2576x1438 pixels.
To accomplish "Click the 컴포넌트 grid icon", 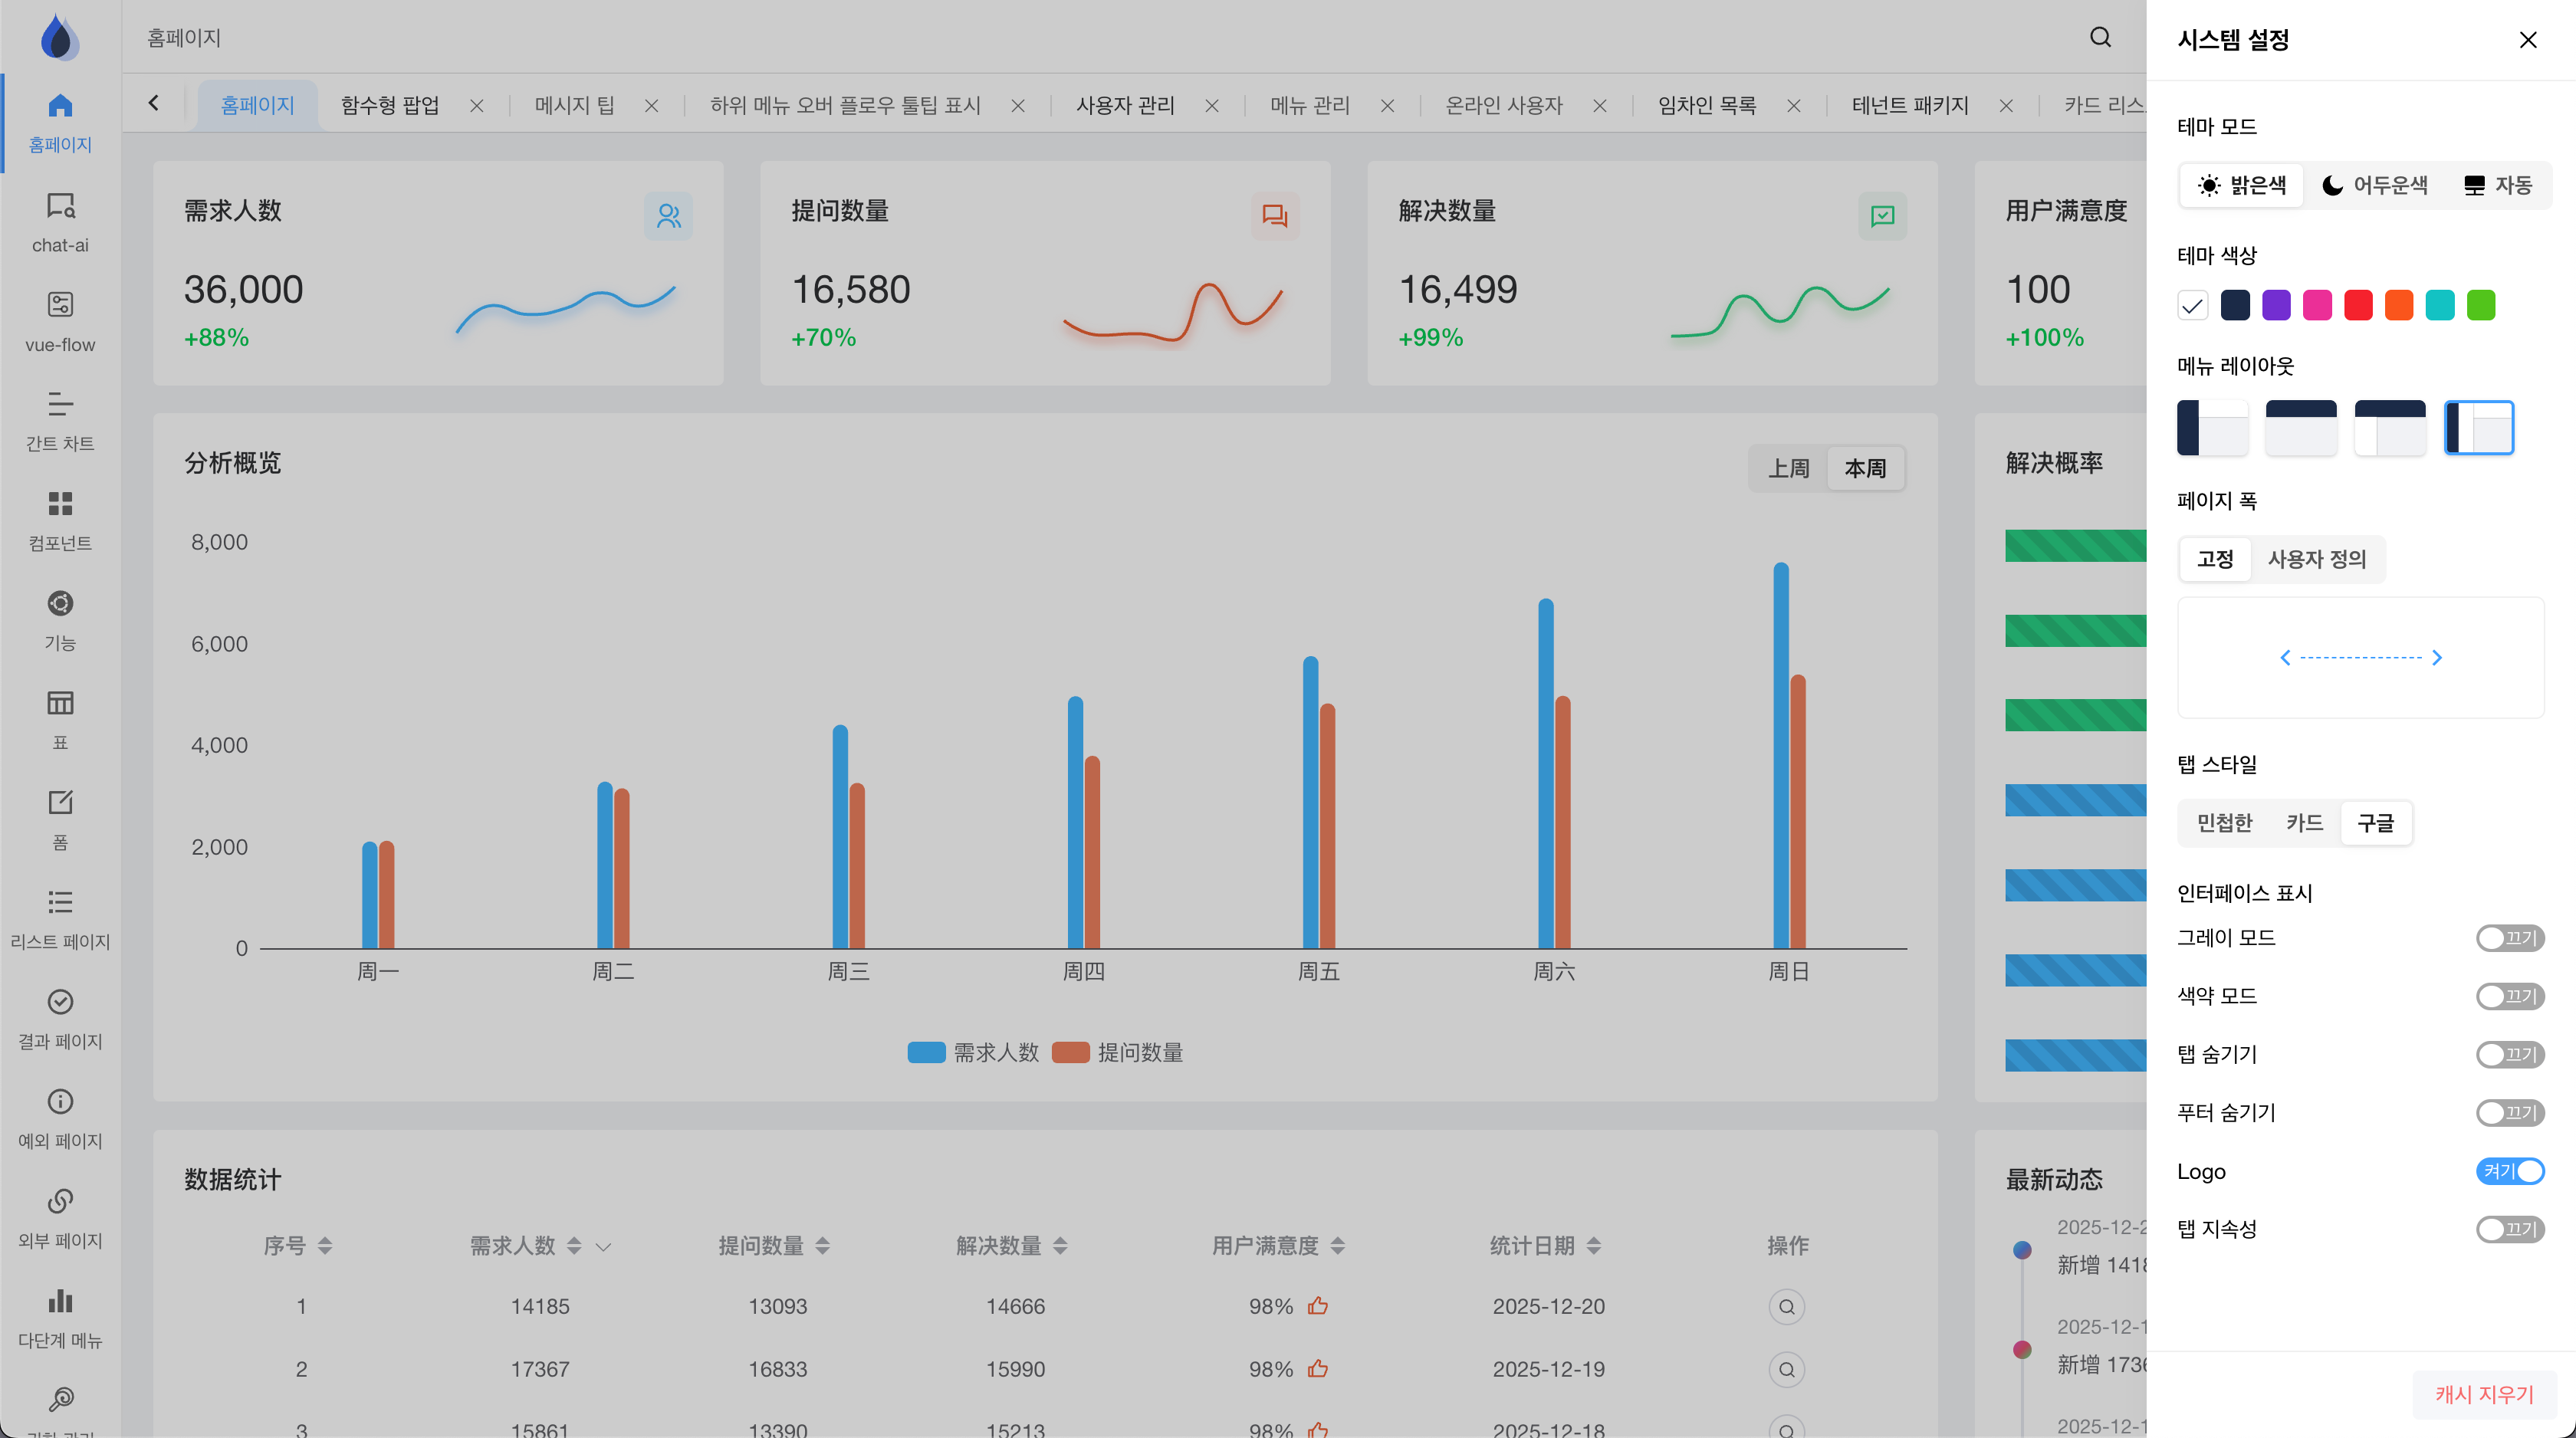I will 60,503.
